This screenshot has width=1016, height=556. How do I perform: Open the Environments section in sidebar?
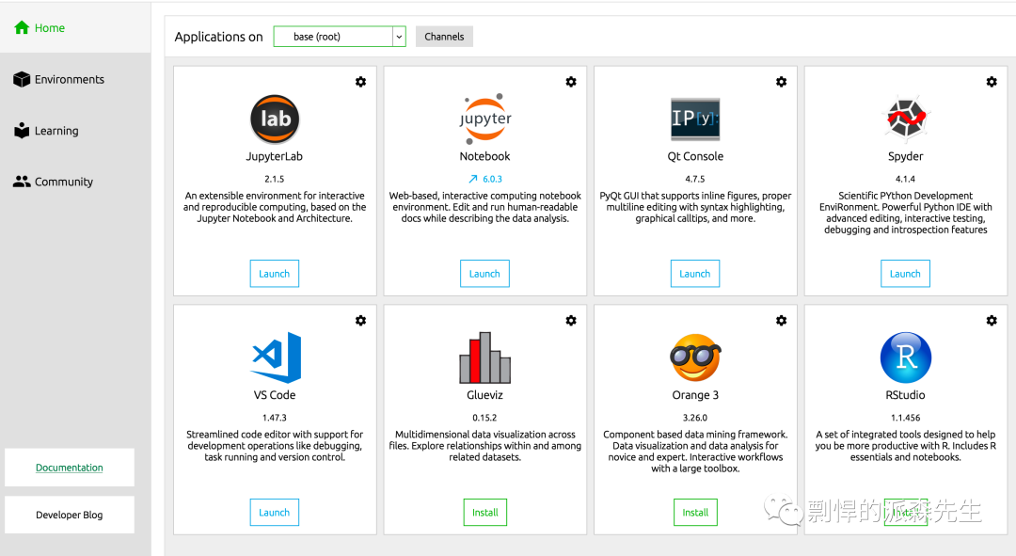[70, 80]
